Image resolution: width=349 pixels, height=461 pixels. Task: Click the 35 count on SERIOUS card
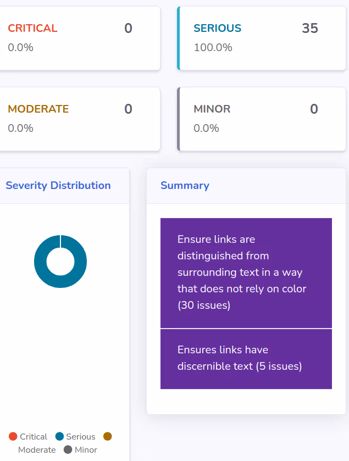tap(310, 28)
